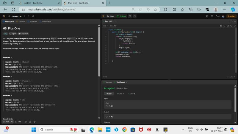The width and height of the screenshot is (238, 134).
Task: Click the streak flame counter
Action: click(x=217, y=16)
